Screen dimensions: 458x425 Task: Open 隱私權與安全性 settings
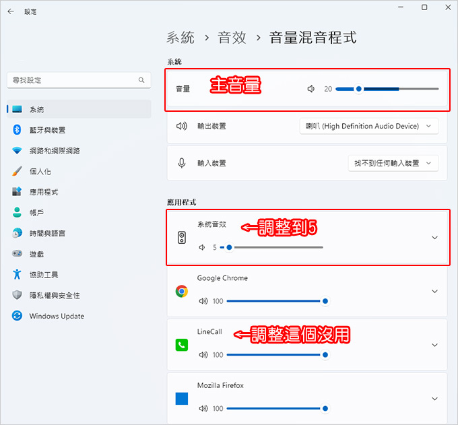79,295
